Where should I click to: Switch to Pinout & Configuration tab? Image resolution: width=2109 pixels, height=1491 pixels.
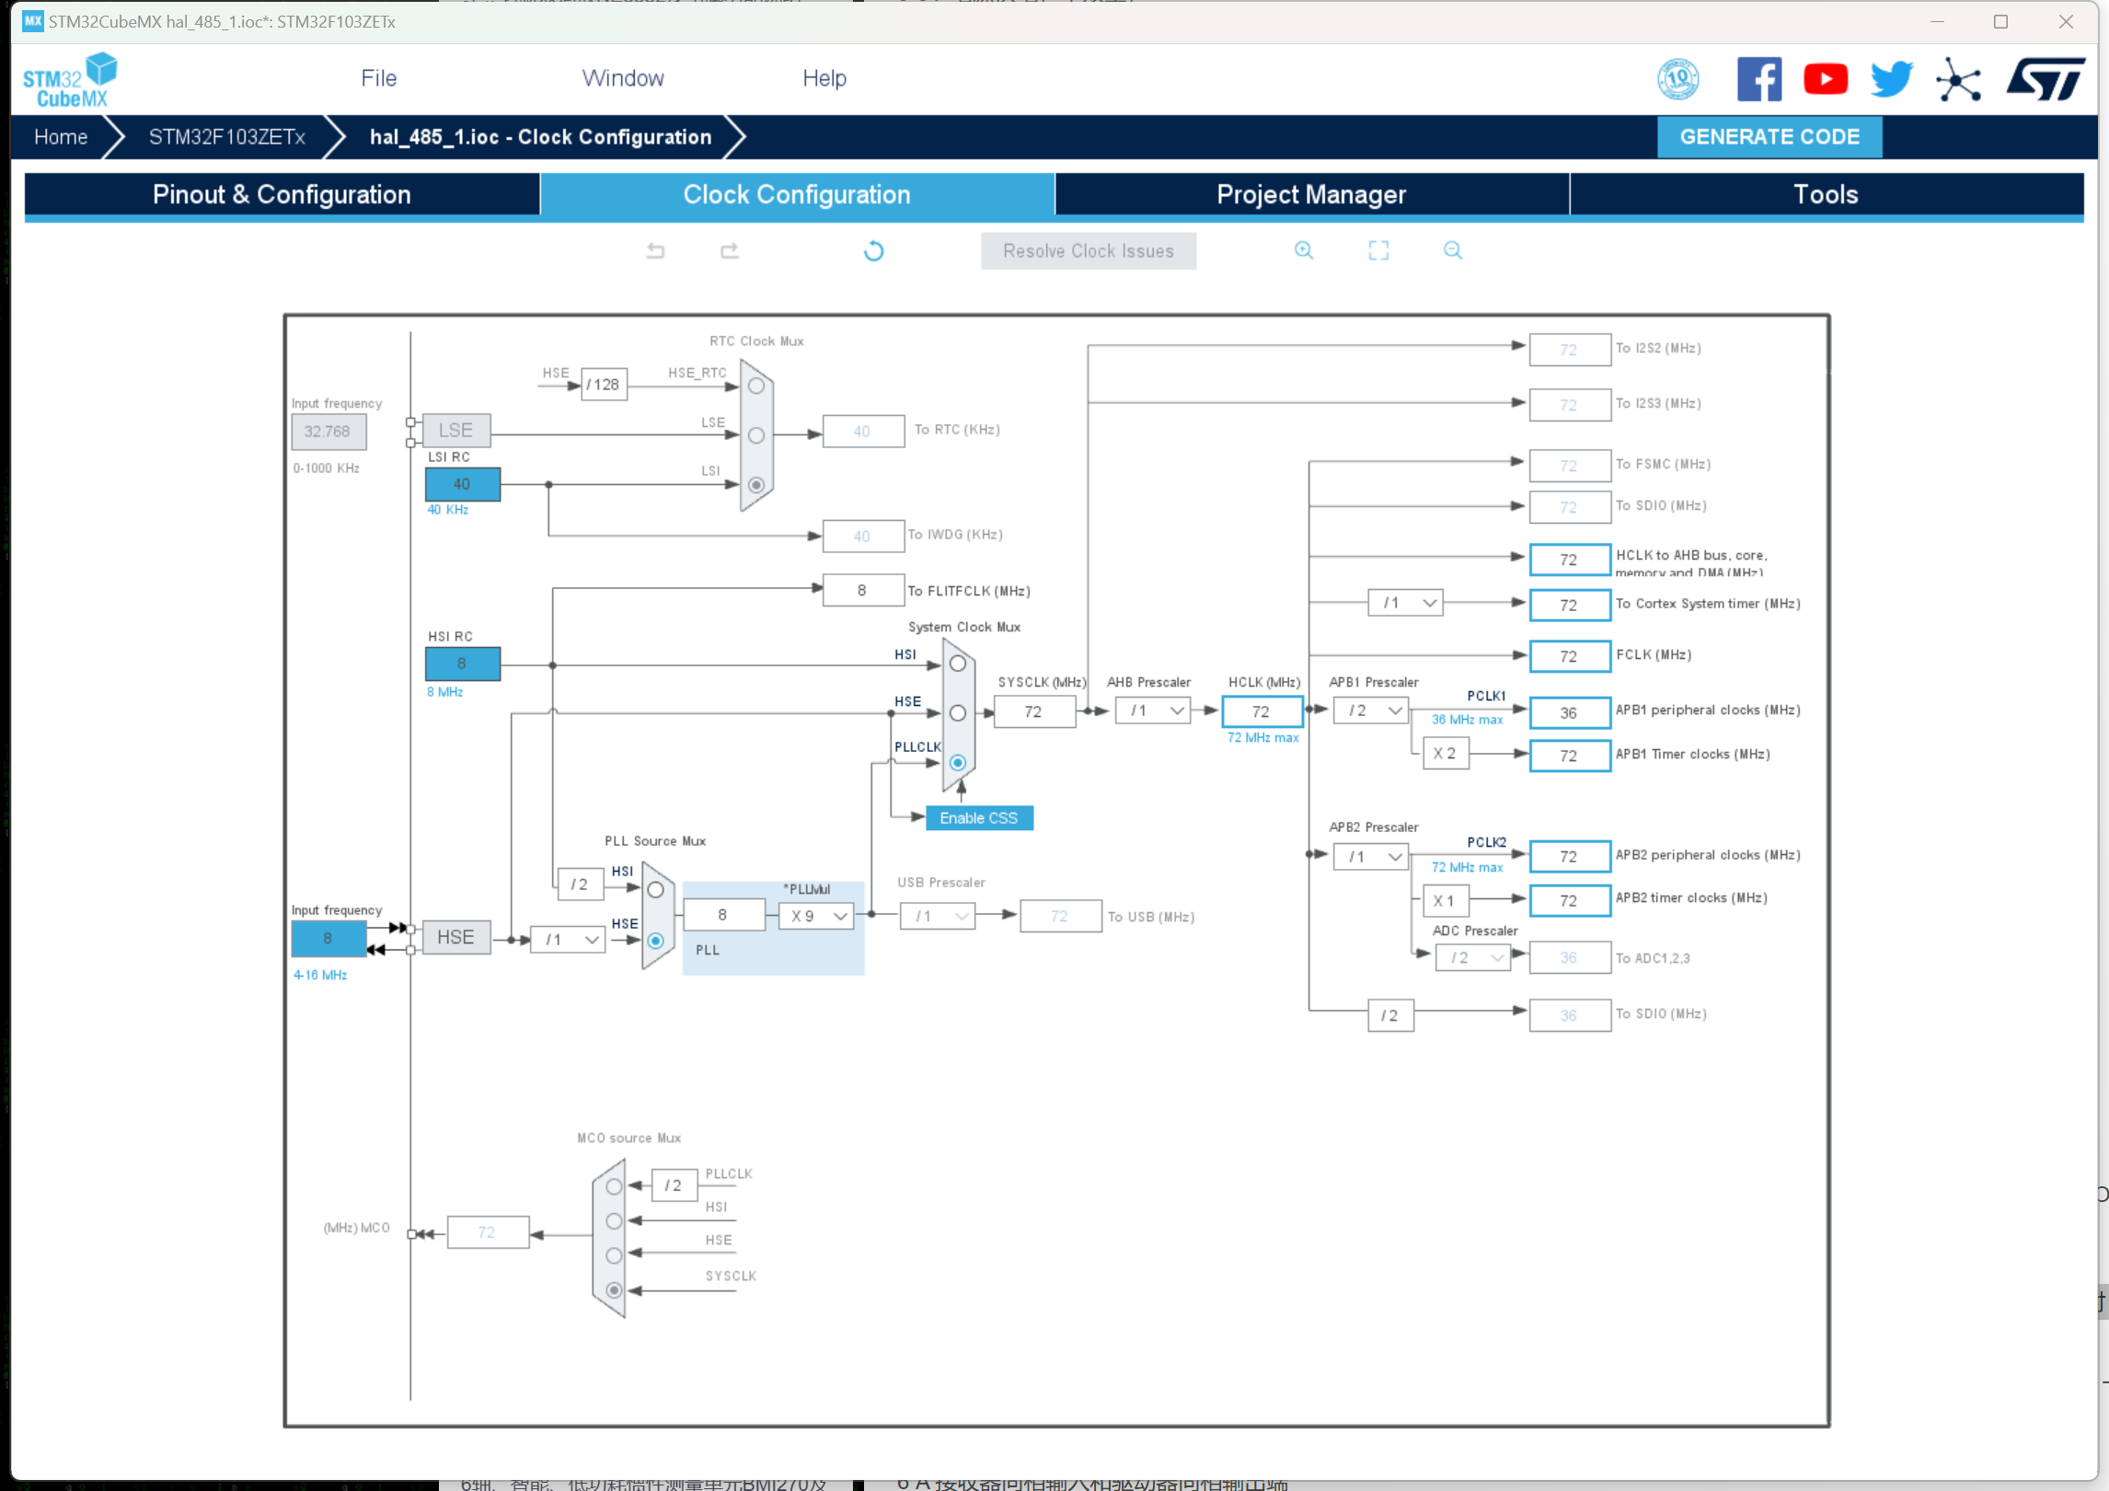pos(282,194)
